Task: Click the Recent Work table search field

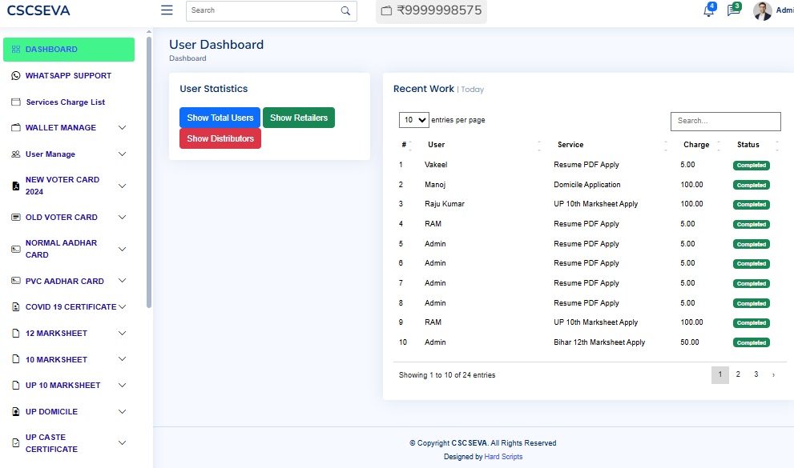Action: pyautogui.click(x=725, y=121)
